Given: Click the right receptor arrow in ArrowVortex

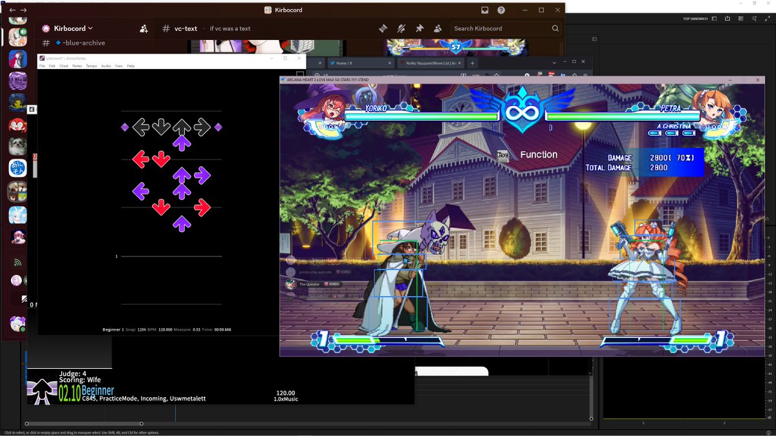Looking at the screenshot, I should point(202,127).
